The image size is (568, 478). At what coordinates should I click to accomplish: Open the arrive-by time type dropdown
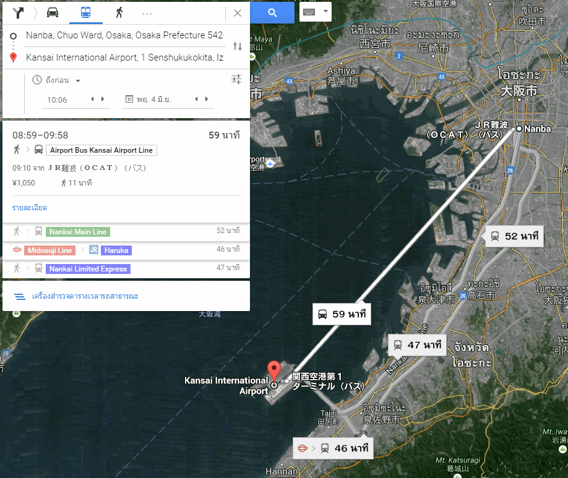[62, 80]
